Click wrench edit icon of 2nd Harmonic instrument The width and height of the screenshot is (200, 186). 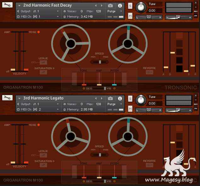pos(7,5)
